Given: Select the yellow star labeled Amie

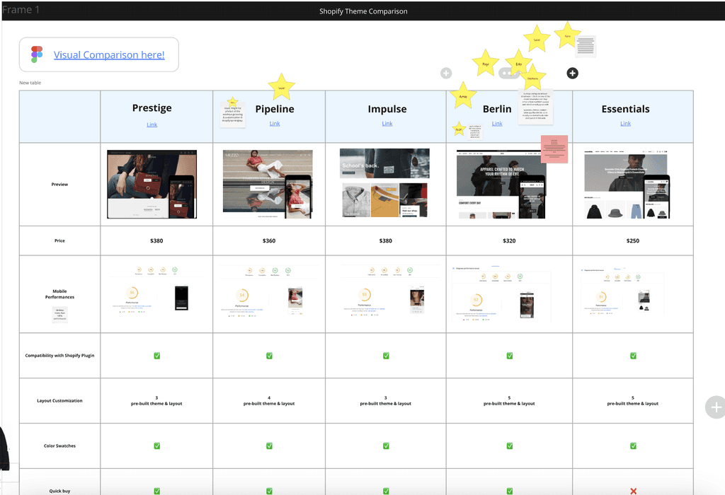Looking at the screenshot, I should click(x=463, y=96).
